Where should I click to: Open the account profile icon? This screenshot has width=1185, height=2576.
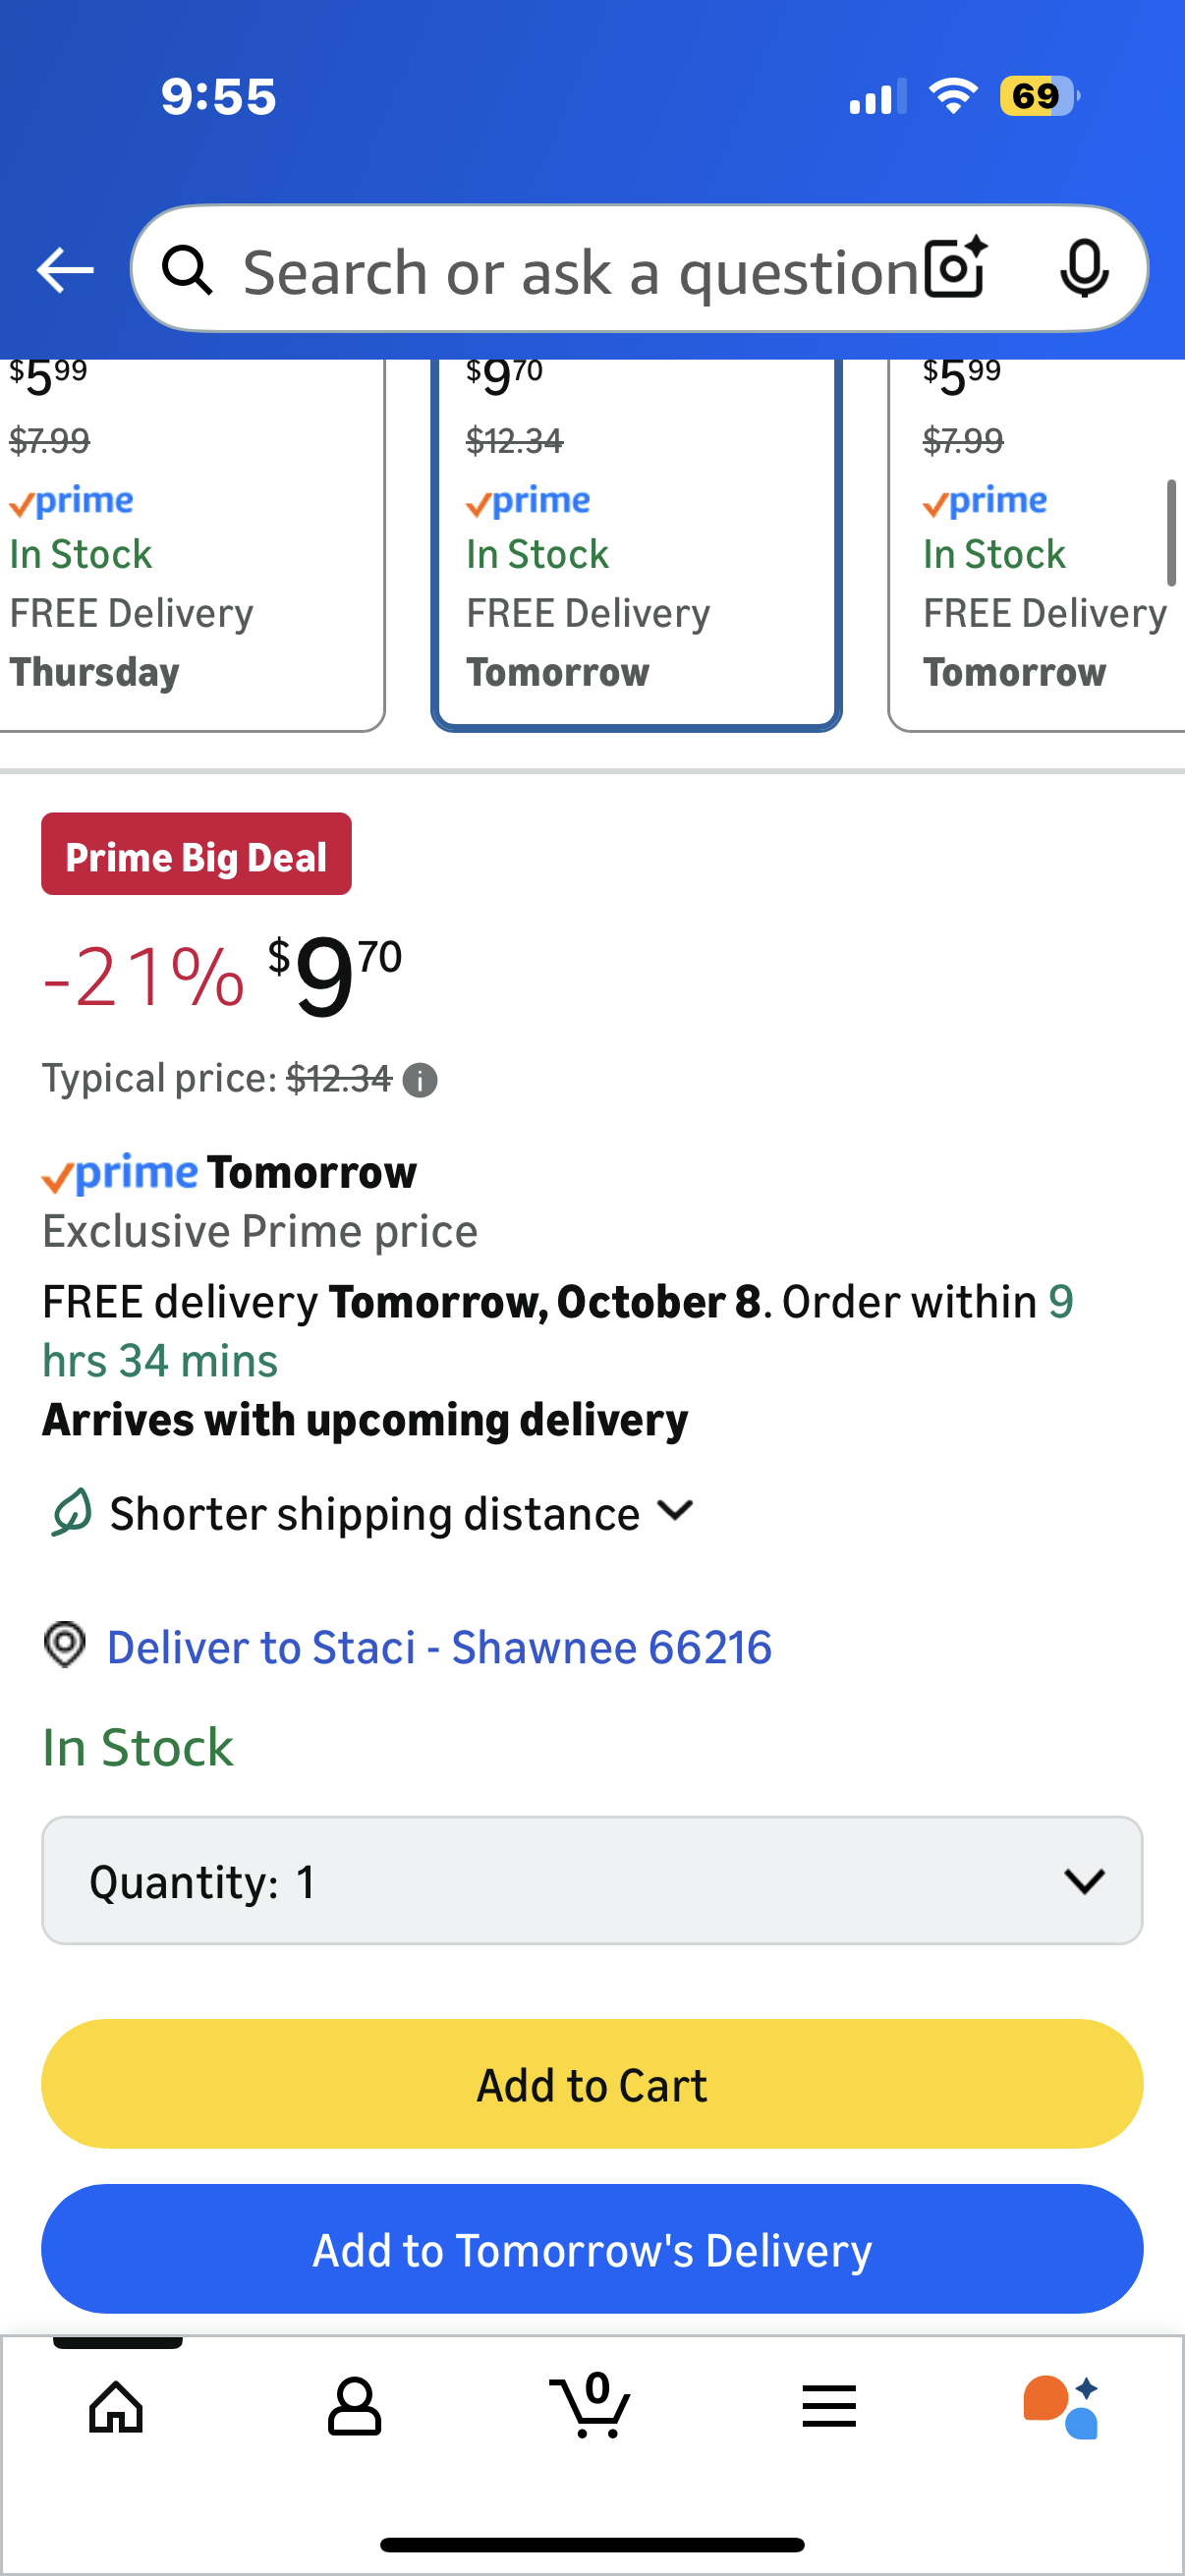click(x=354, y=2406)
